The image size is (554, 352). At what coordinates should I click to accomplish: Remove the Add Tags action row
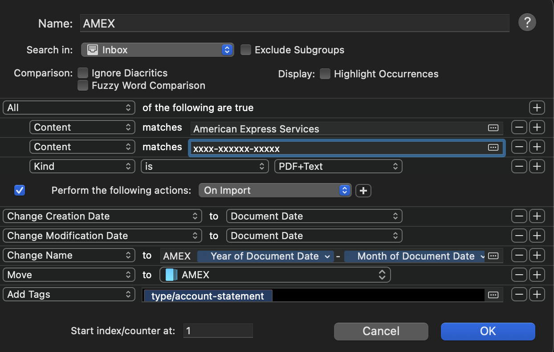(519, 295)
